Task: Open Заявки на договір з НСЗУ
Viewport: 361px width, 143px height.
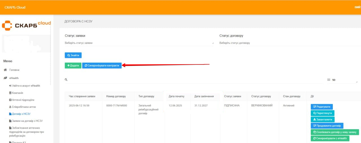Action: (x=26, y=121)
